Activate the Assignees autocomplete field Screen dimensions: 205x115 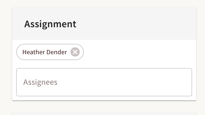tap(104, 82)
